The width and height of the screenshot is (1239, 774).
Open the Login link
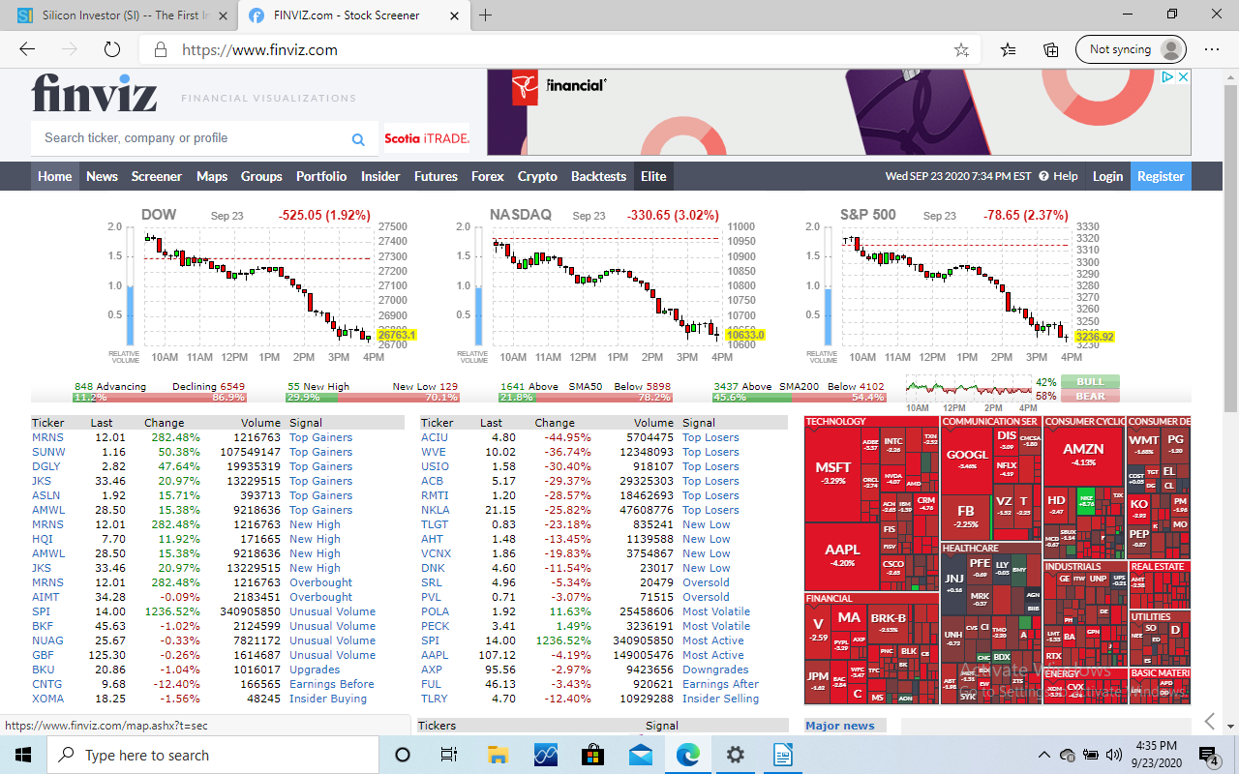[1107, 176]
